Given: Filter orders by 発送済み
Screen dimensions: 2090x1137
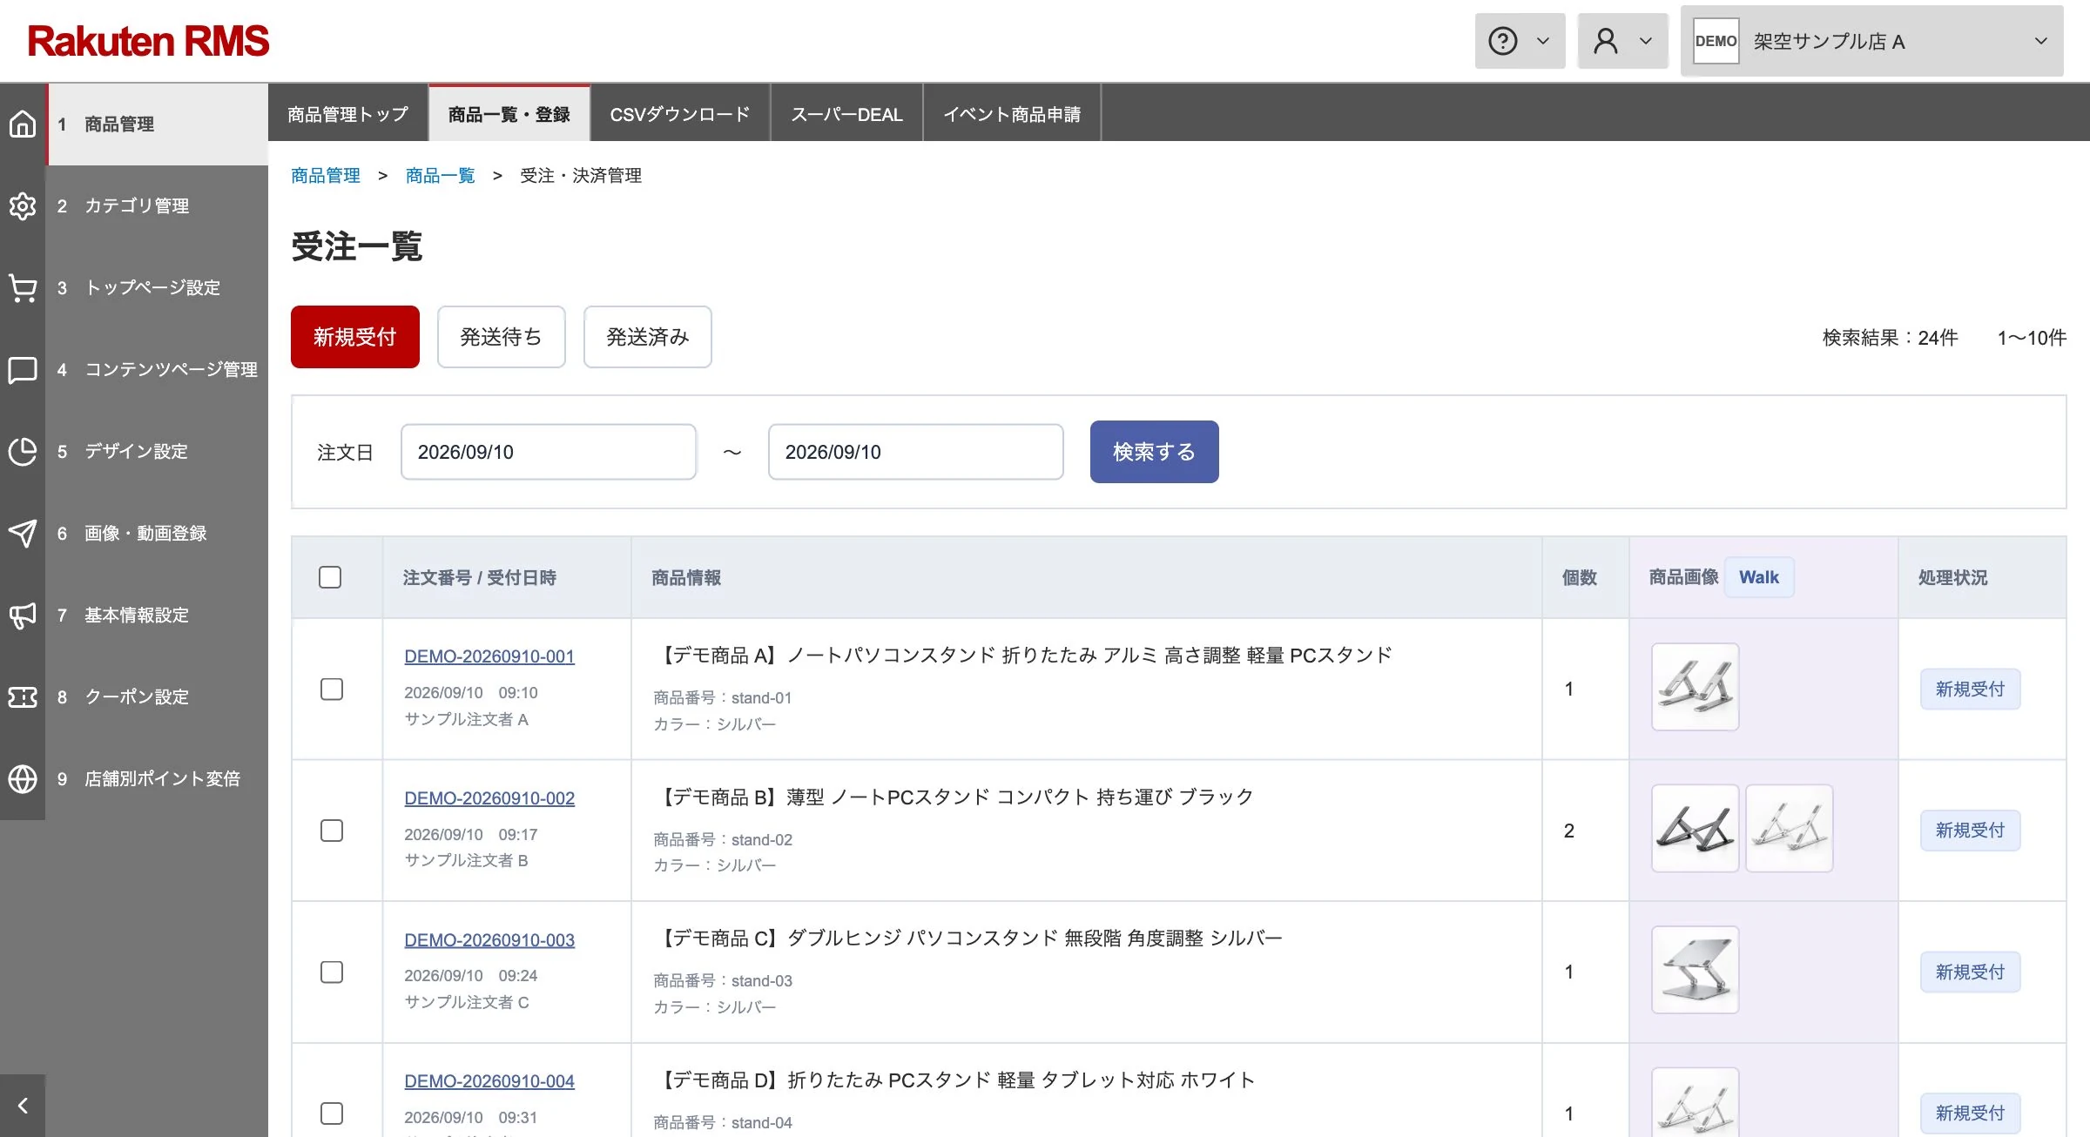Looking at the screenshot, I should (x=647, y=337).
